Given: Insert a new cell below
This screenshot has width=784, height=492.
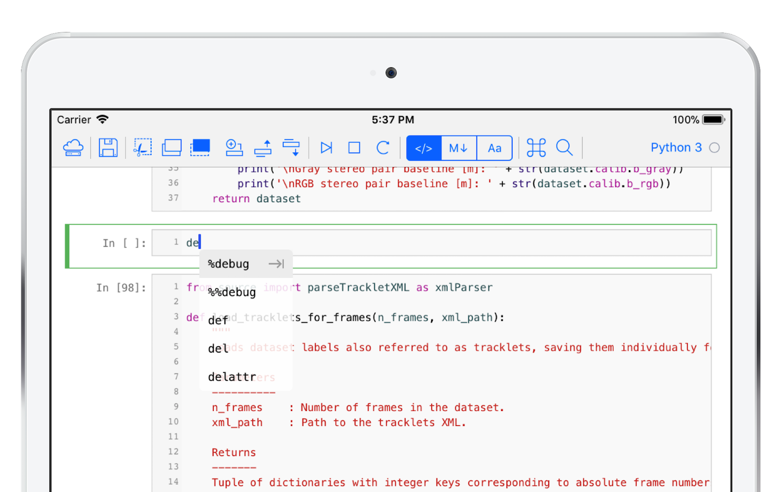Looking at the screenshot, I should click(234, 148).
